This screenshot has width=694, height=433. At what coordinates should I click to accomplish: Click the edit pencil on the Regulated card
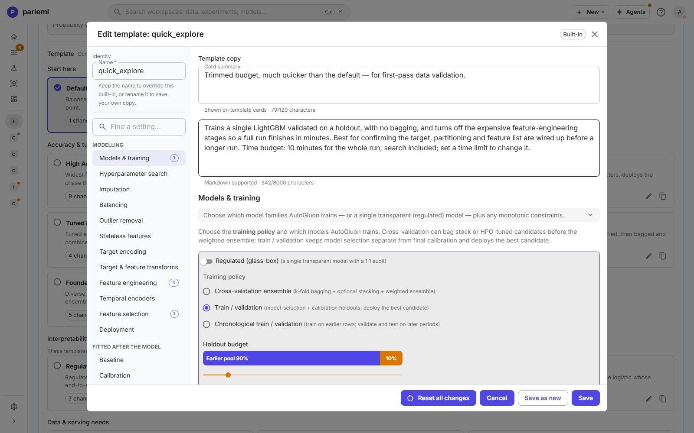tap(648, 399)
